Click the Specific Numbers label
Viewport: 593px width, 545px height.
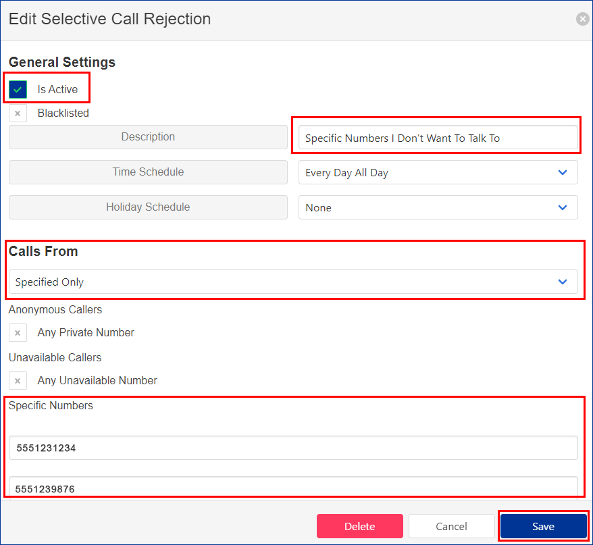click(51, 406)
